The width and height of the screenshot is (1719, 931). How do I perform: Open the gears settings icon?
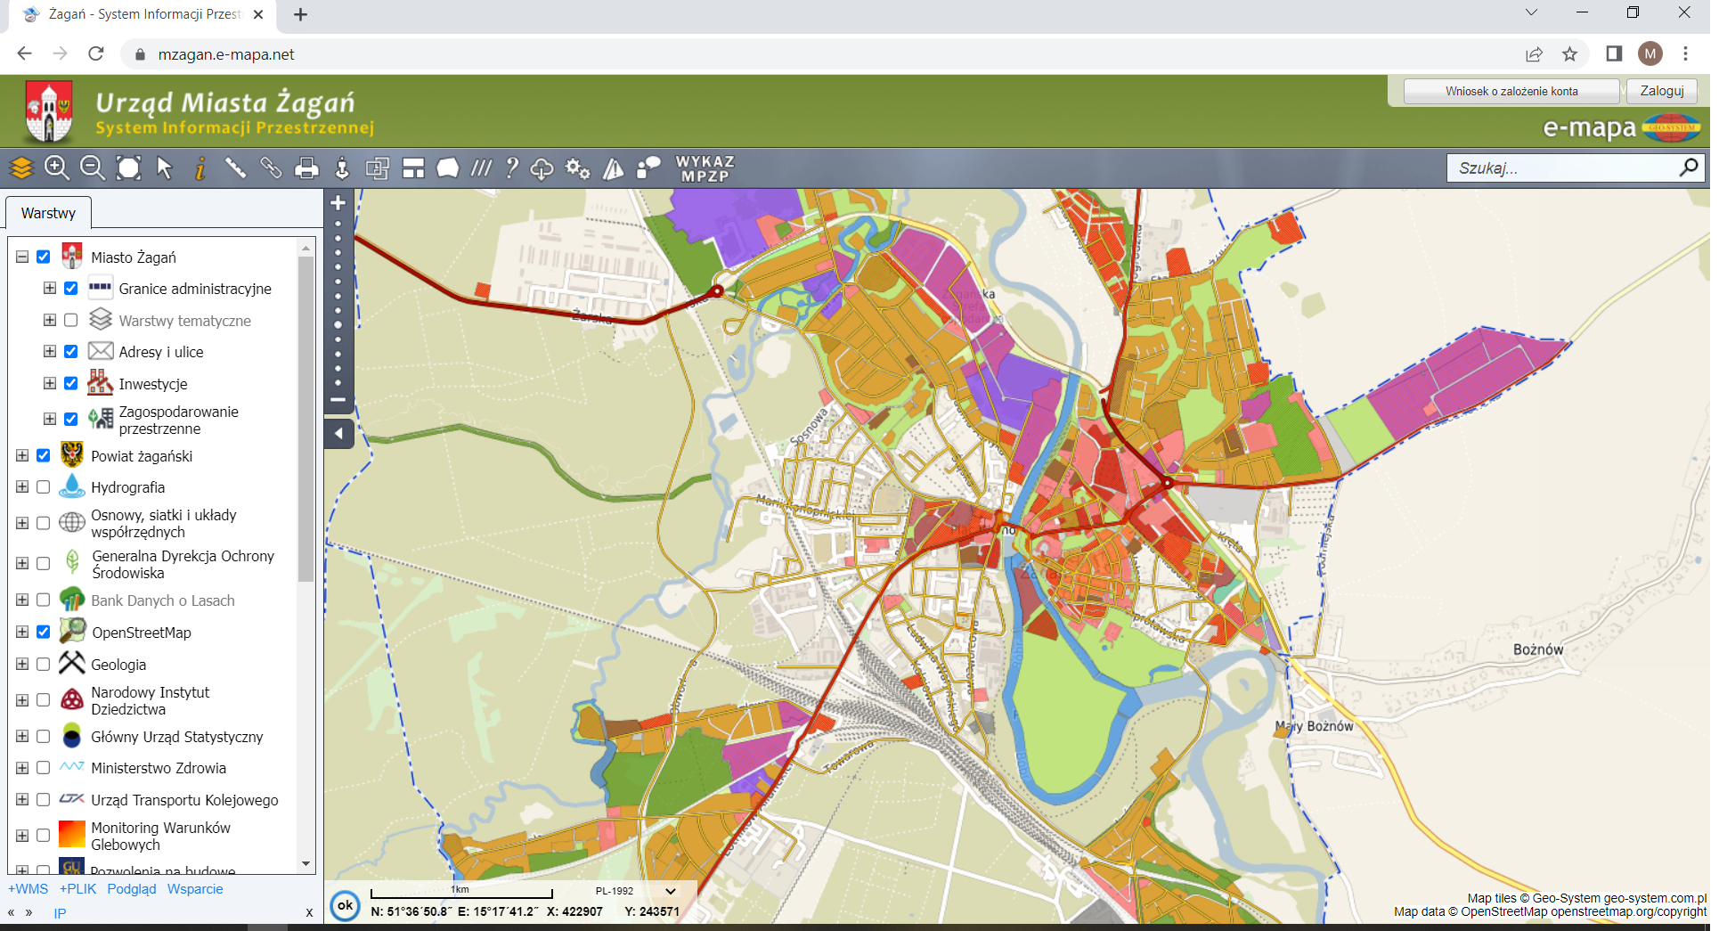point(577,168)
